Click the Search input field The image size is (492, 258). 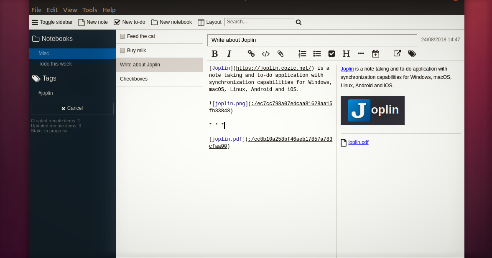click(x=259, y=22)
